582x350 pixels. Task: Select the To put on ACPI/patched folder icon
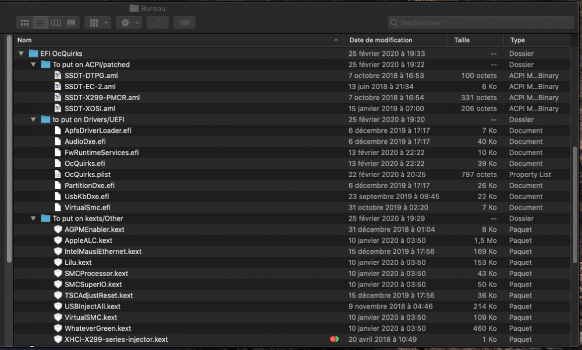[45, 65]
